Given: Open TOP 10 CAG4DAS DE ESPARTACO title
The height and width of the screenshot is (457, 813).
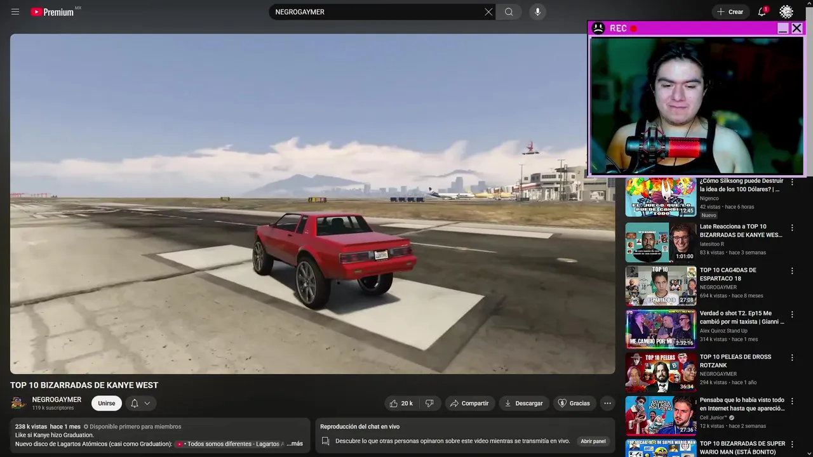Looking at the screenshot, I should pos(728,274).
